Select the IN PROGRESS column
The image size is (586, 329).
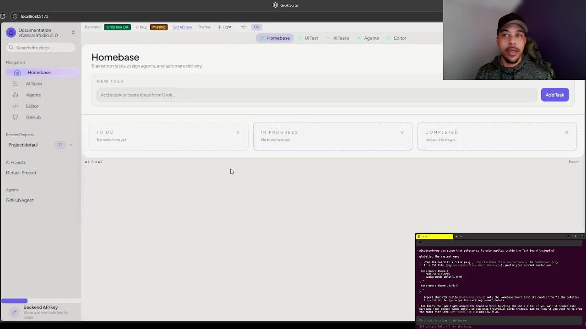[x=333, y=136]
